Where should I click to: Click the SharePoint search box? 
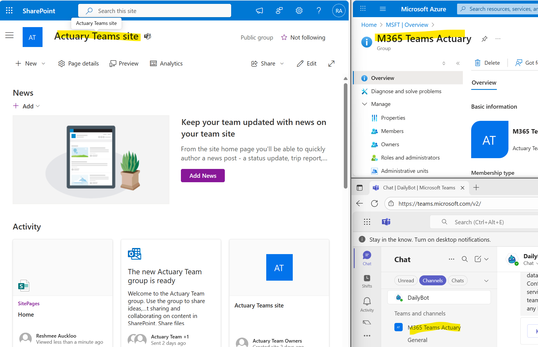click(155, 11)
